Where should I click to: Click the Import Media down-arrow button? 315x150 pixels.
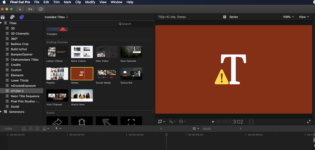20,9
